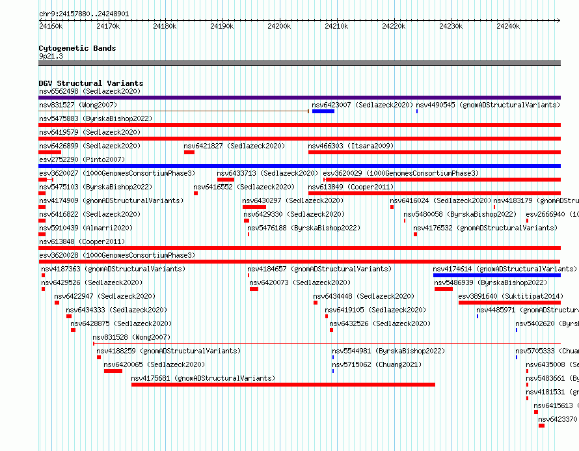Open the nsv6423007 (Sedlazeck2020) variant
Screen dimensions: 579x451
click(x=362, y=105)
